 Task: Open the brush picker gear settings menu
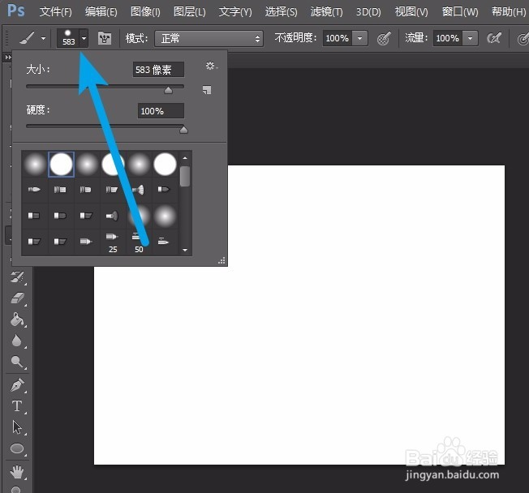(x=211, y=66)
